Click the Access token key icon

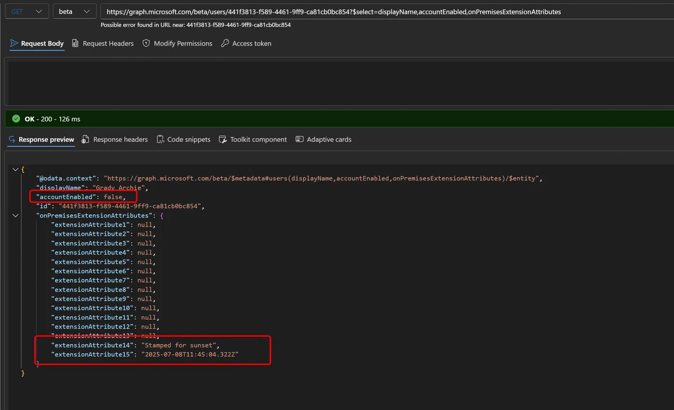click(x=225, y=43)
